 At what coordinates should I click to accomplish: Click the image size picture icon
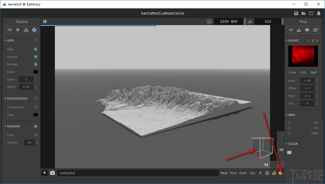209,22
